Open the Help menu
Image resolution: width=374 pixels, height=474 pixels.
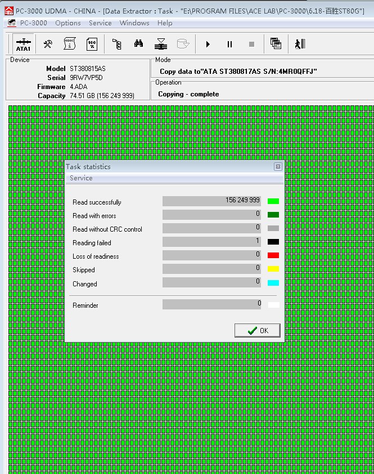165,23
